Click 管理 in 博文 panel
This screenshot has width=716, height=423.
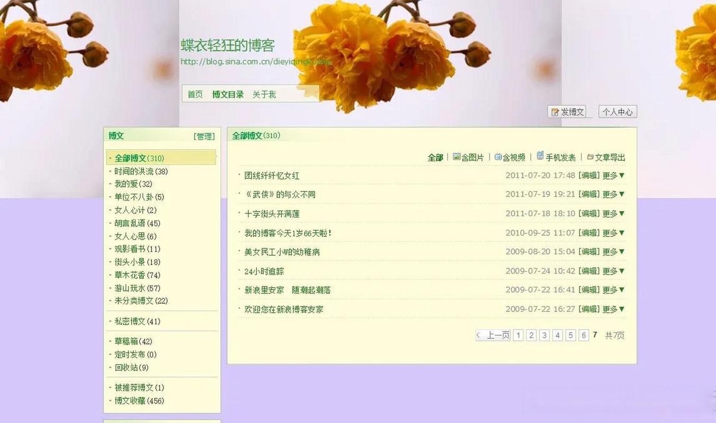tap(204, 136)
